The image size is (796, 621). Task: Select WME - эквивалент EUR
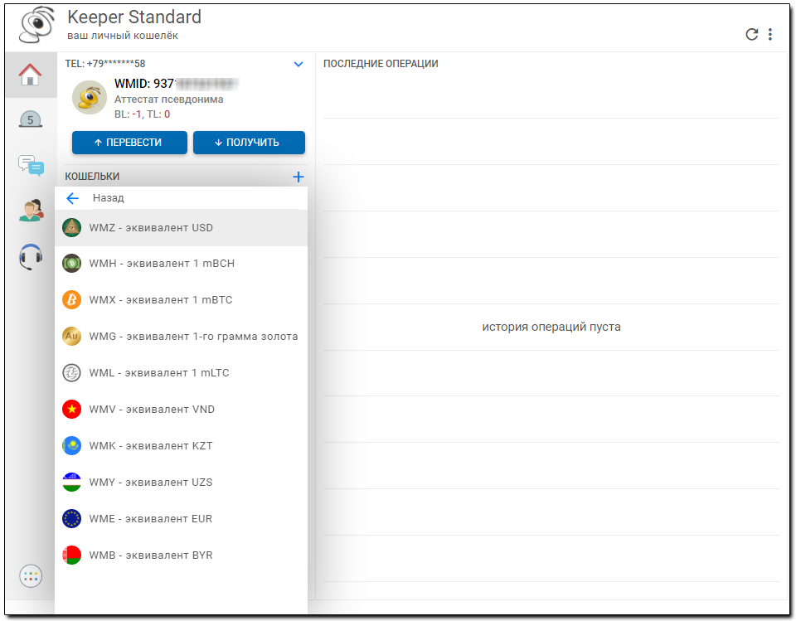[x=182, y=519]
